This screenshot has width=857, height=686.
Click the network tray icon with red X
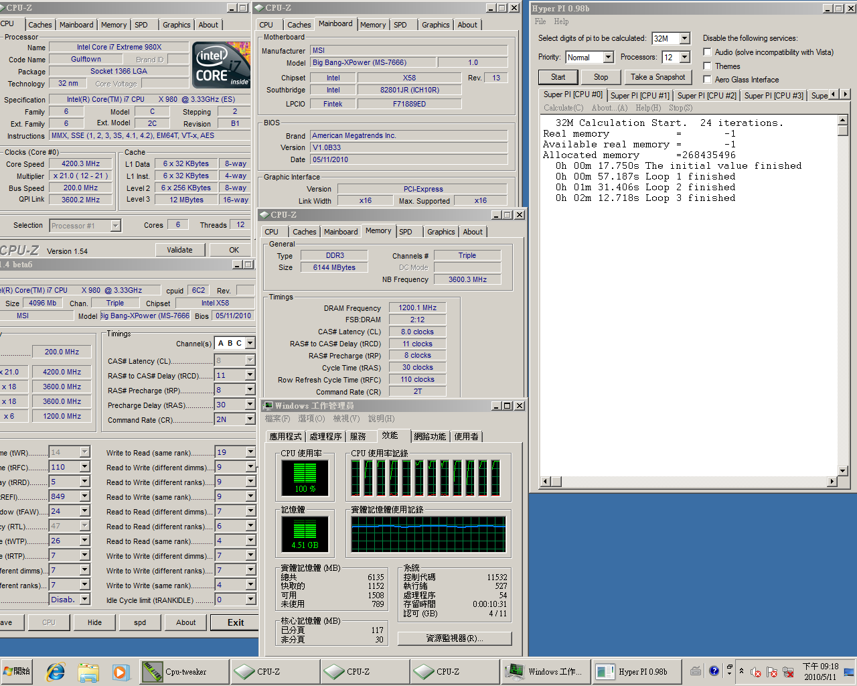[x=788, y=672]
